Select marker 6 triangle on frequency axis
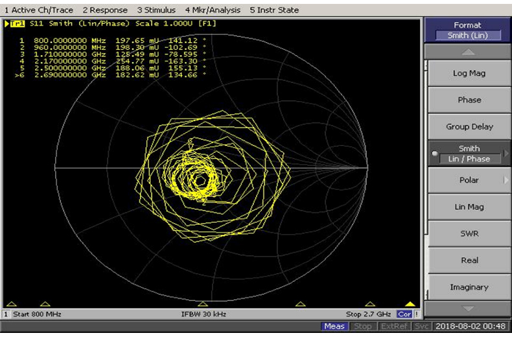Viewport: 512px width, 342px height. (x=410, y=304)
